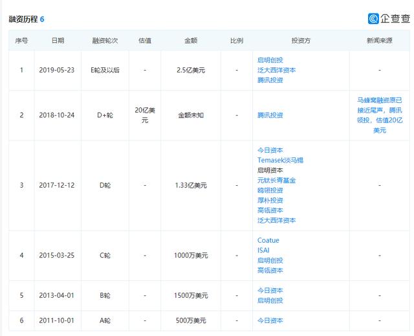Click the 估值 column header
Screen dimensions: 414x336
pyautogui.click(x=145, y=41)
